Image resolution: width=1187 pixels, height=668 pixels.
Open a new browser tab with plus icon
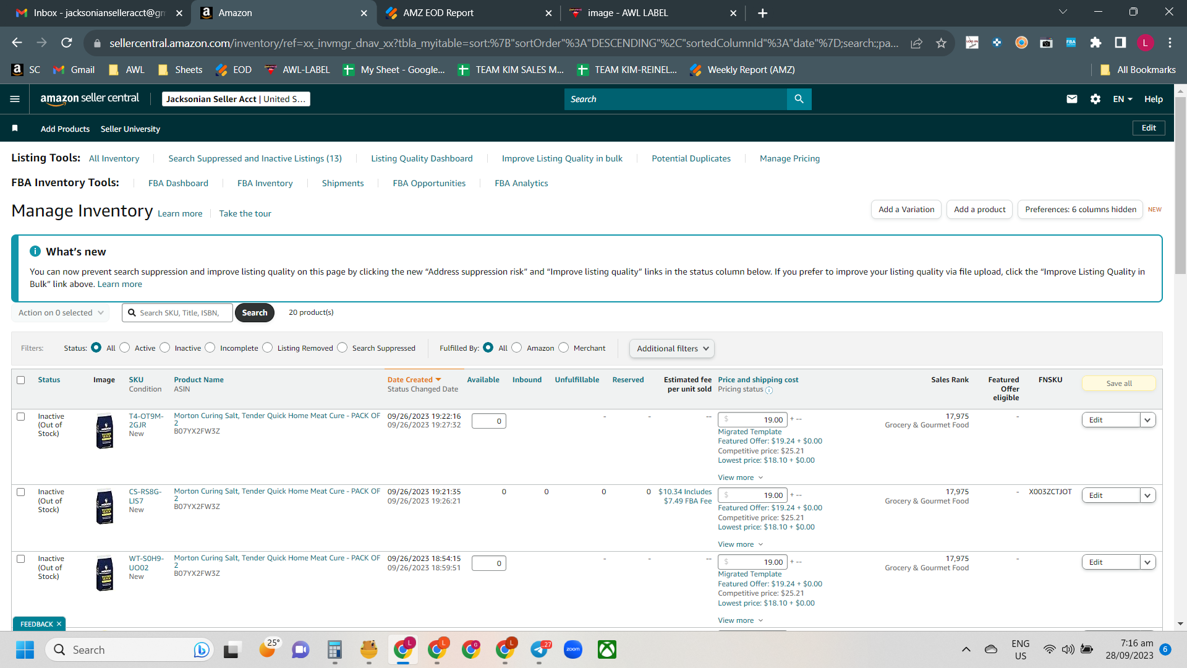763,13
